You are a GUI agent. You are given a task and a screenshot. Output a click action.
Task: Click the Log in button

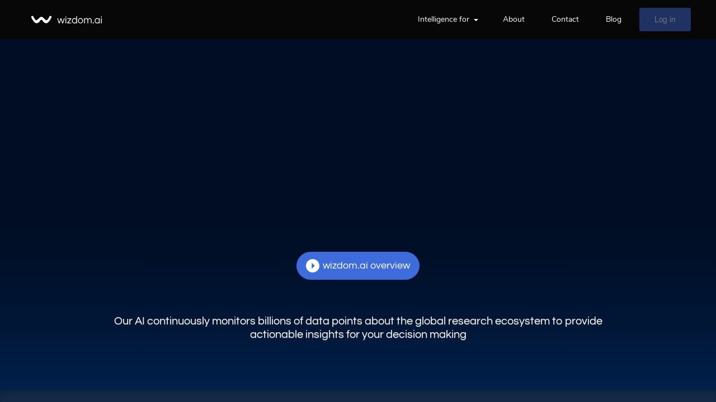[665, 20]
